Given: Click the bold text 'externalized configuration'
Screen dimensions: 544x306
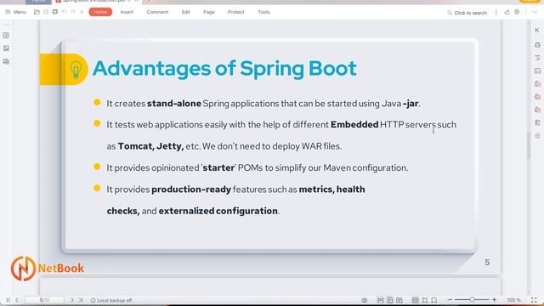Looking at the screenshot, I should (218, 211).
